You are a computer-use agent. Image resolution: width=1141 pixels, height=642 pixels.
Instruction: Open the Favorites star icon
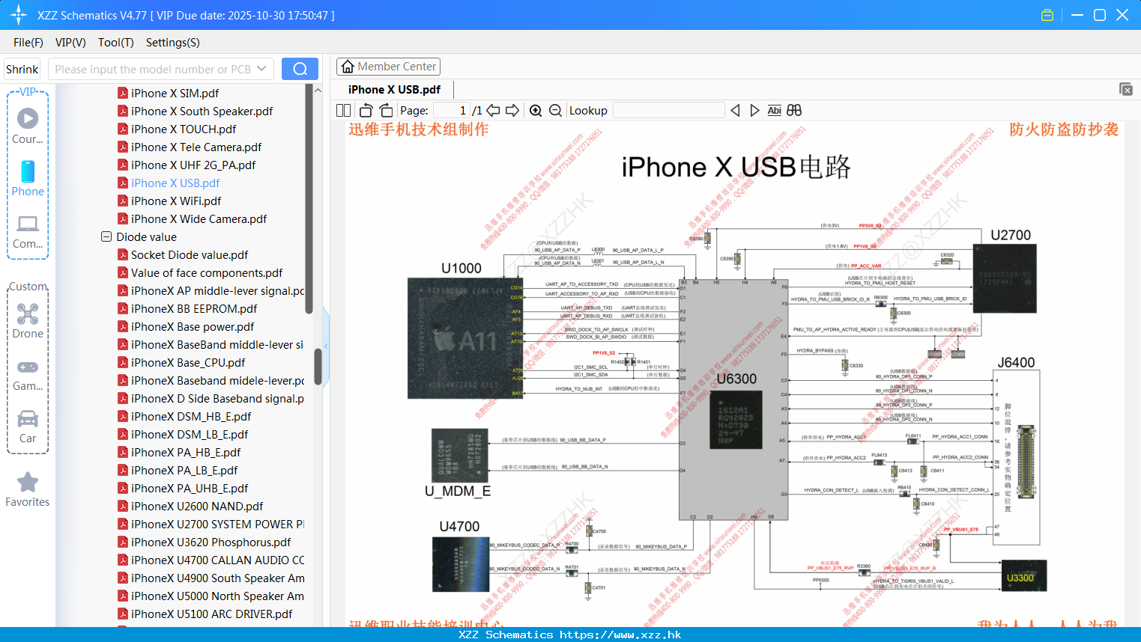[x=28, y=489]
